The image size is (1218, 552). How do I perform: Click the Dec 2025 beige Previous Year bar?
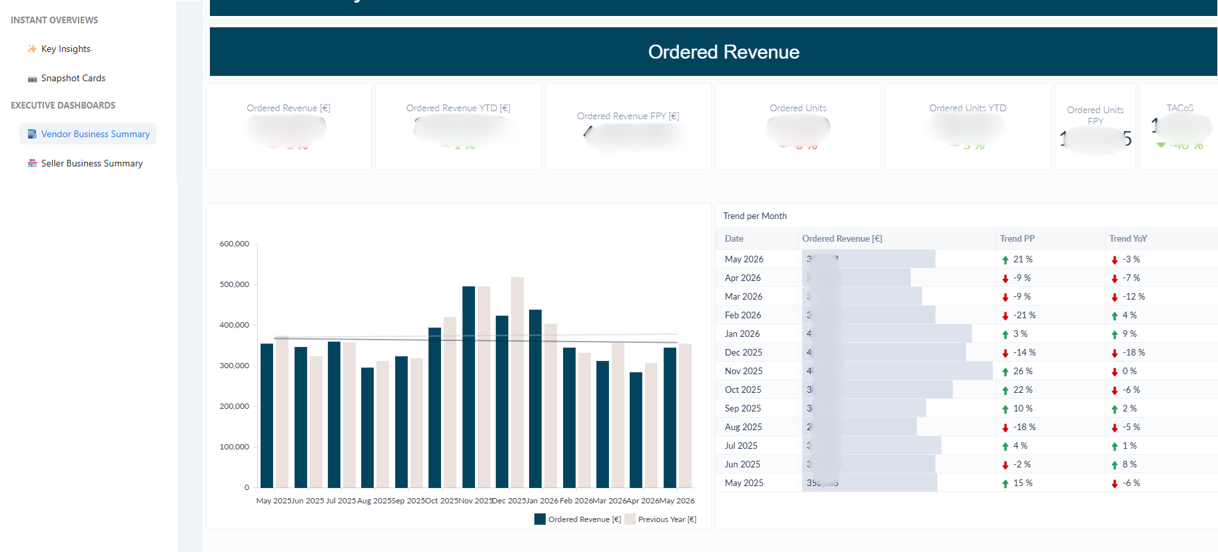(517, 382)
